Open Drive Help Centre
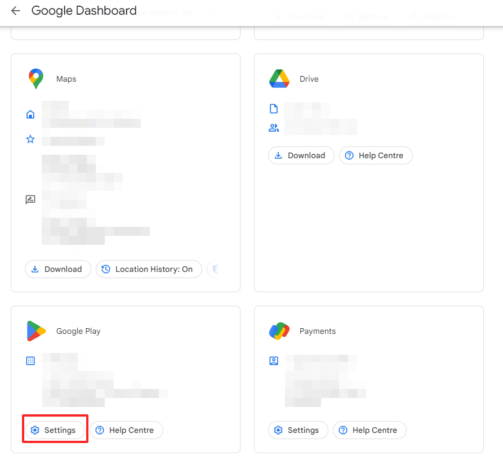The width and height of the screenshot is (503, 465). click(376, 155)
